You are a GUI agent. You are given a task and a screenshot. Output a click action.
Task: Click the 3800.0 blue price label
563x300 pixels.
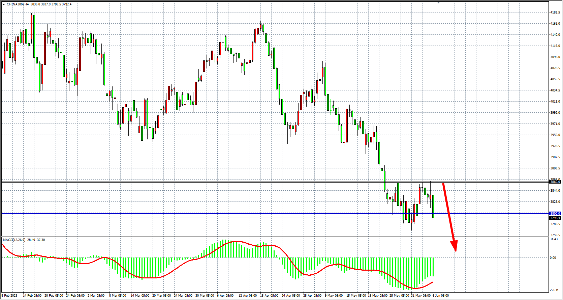coord(555,214)
